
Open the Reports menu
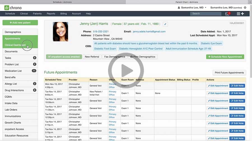tap(51, 14)
